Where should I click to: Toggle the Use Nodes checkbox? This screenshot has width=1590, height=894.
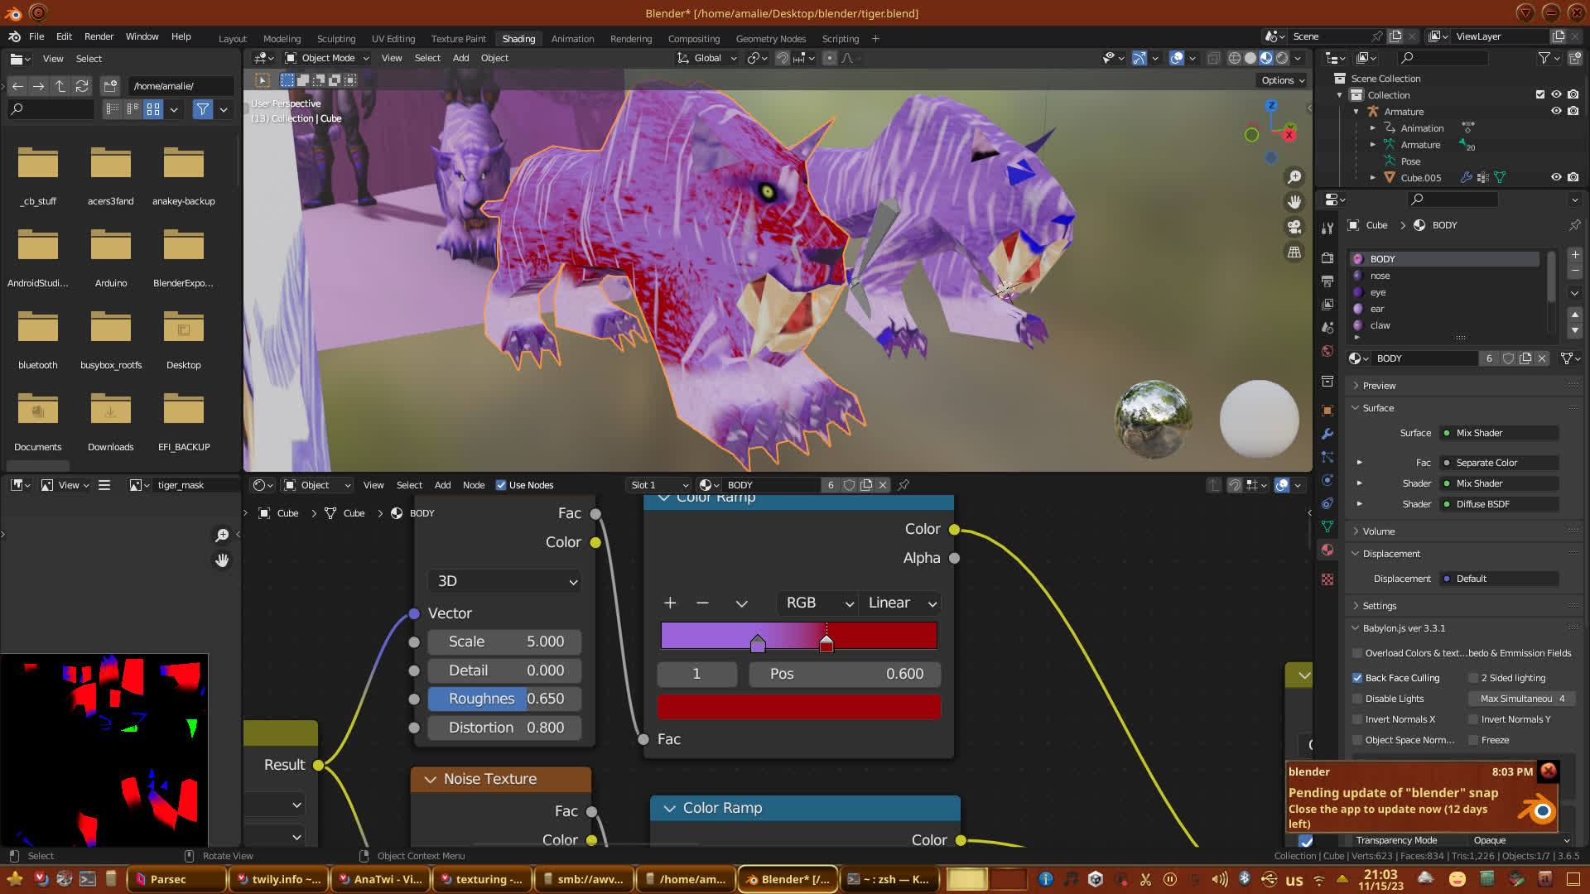(501, 485)
